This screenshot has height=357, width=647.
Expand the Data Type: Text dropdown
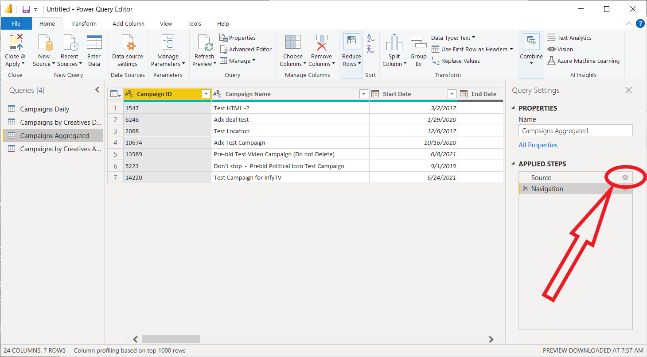pos(453,38)
